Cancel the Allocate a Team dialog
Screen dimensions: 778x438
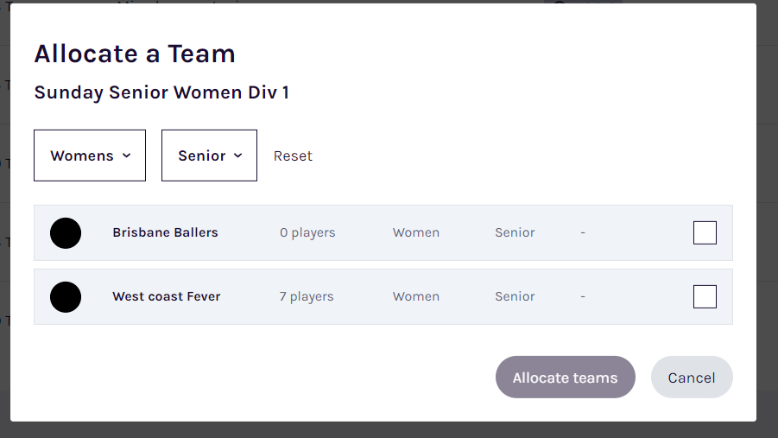(x=692, y=377)
